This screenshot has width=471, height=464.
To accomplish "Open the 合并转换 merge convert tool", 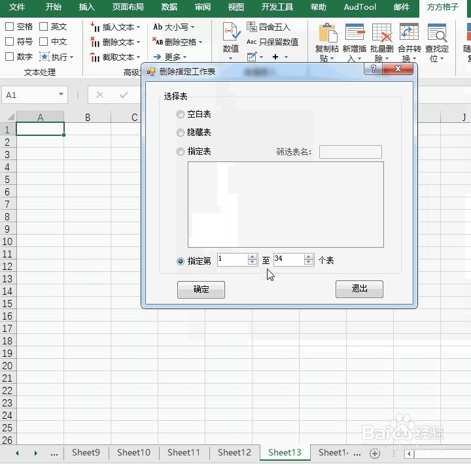I will (x=409, y=42).
